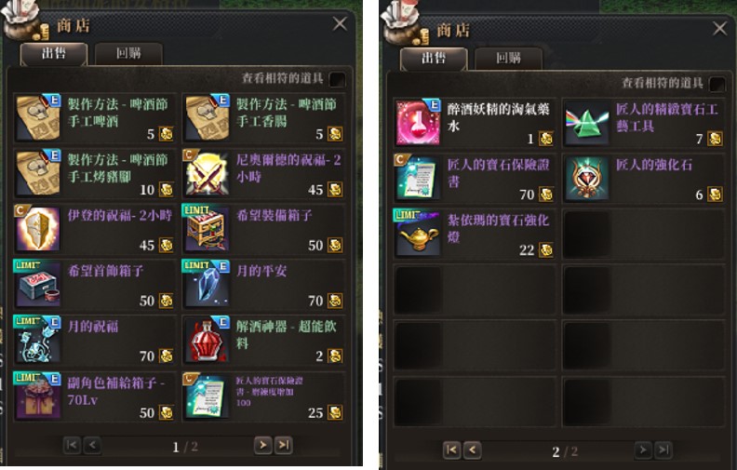737x470 pixels.
Task: Click the 匠人的強化石 gem icon
Action: [x=587, y=178]
